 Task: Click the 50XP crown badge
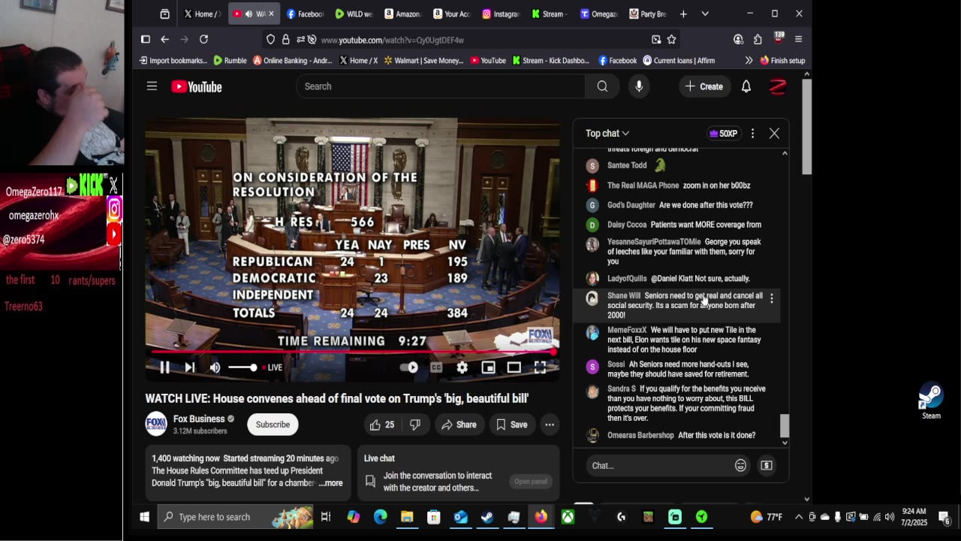tap(723, 134)
